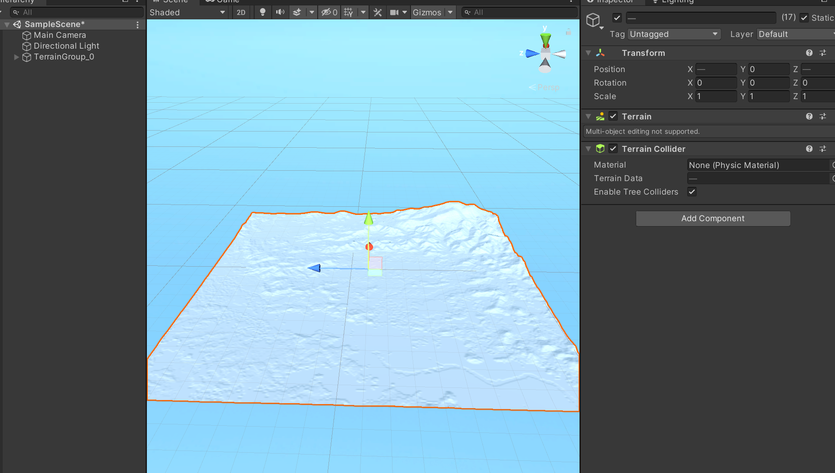Viewport: 835px width, 473px height.
Task: Toggle scene lighting with the lightbulb icon
Action: point(263,12)
